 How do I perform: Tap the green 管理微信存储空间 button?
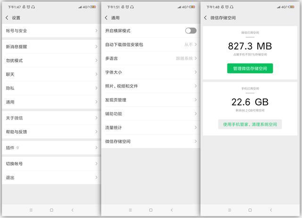[250, 68]
